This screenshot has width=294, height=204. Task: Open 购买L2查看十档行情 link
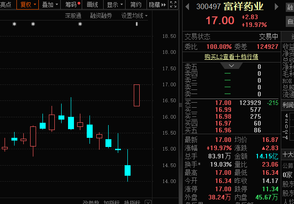[231, 57]
